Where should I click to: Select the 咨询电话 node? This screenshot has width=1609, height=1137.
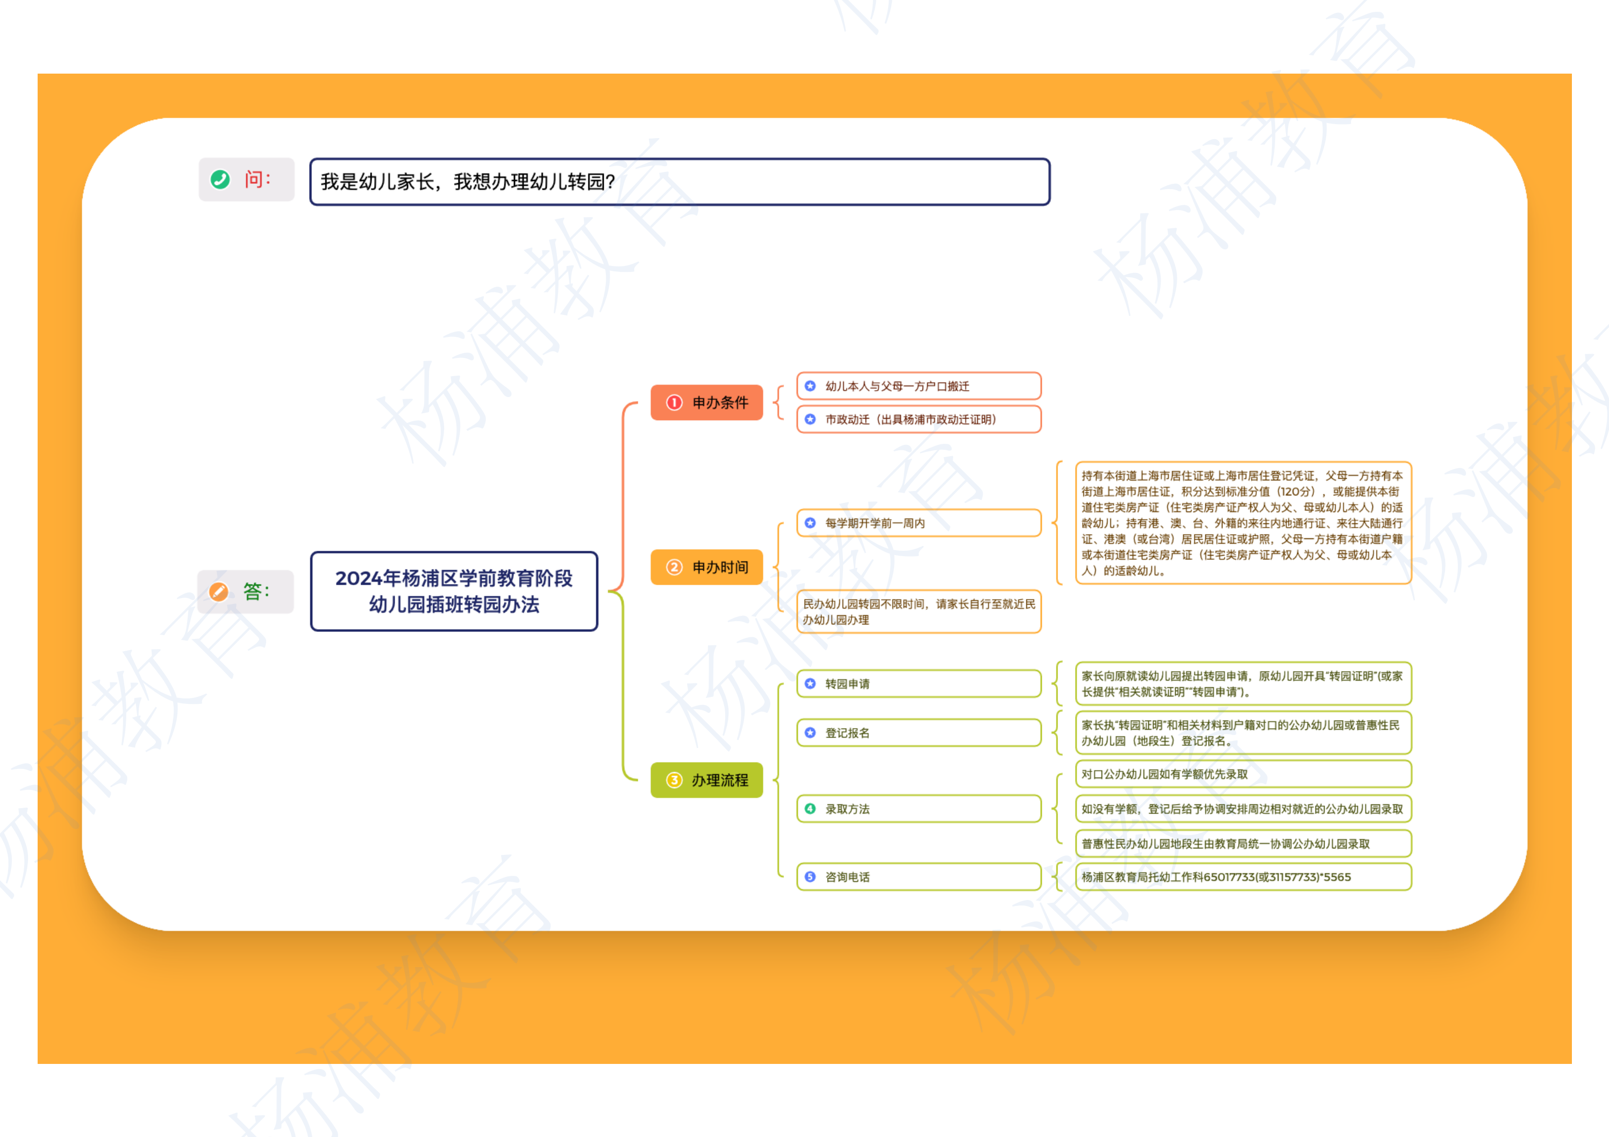(x=919, y=876)
